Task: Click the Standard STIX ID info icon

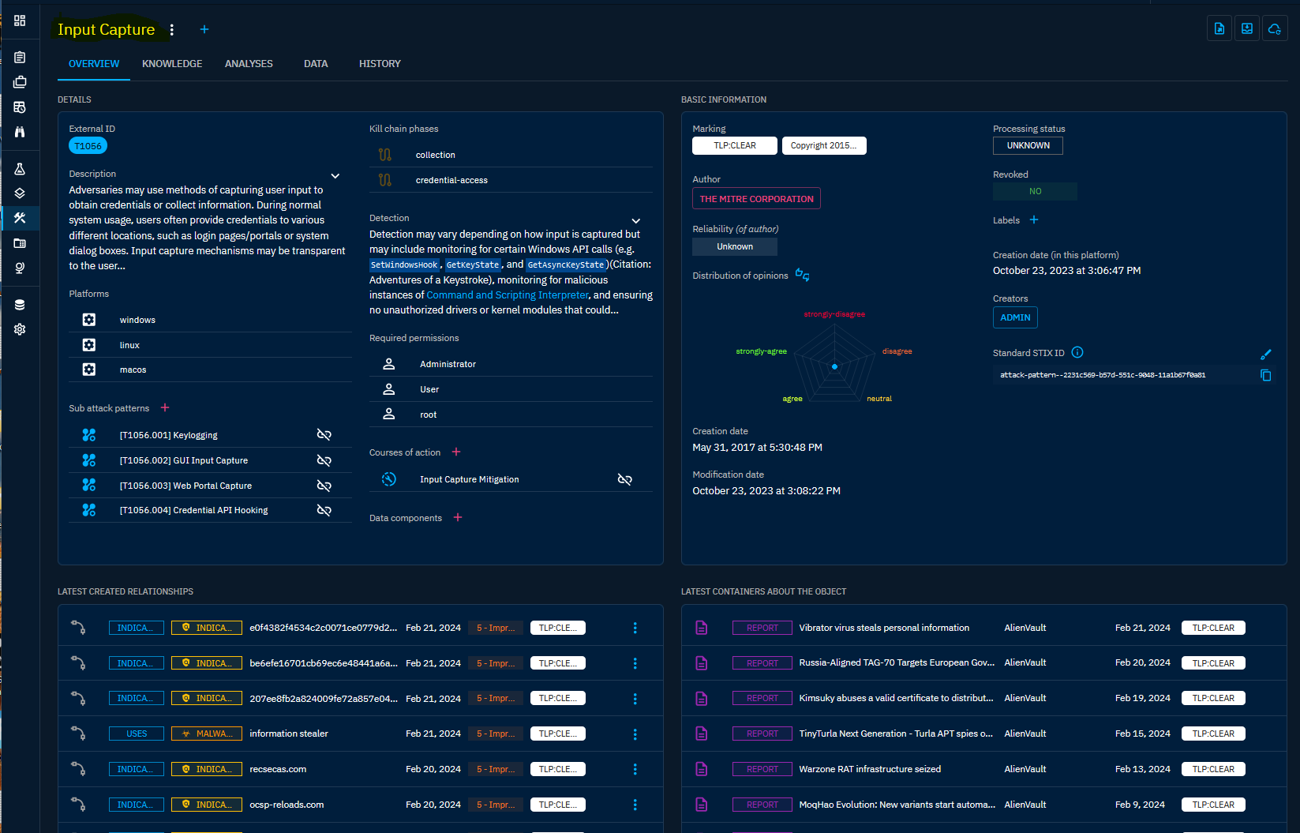Action: click(x=1077, y=353)
